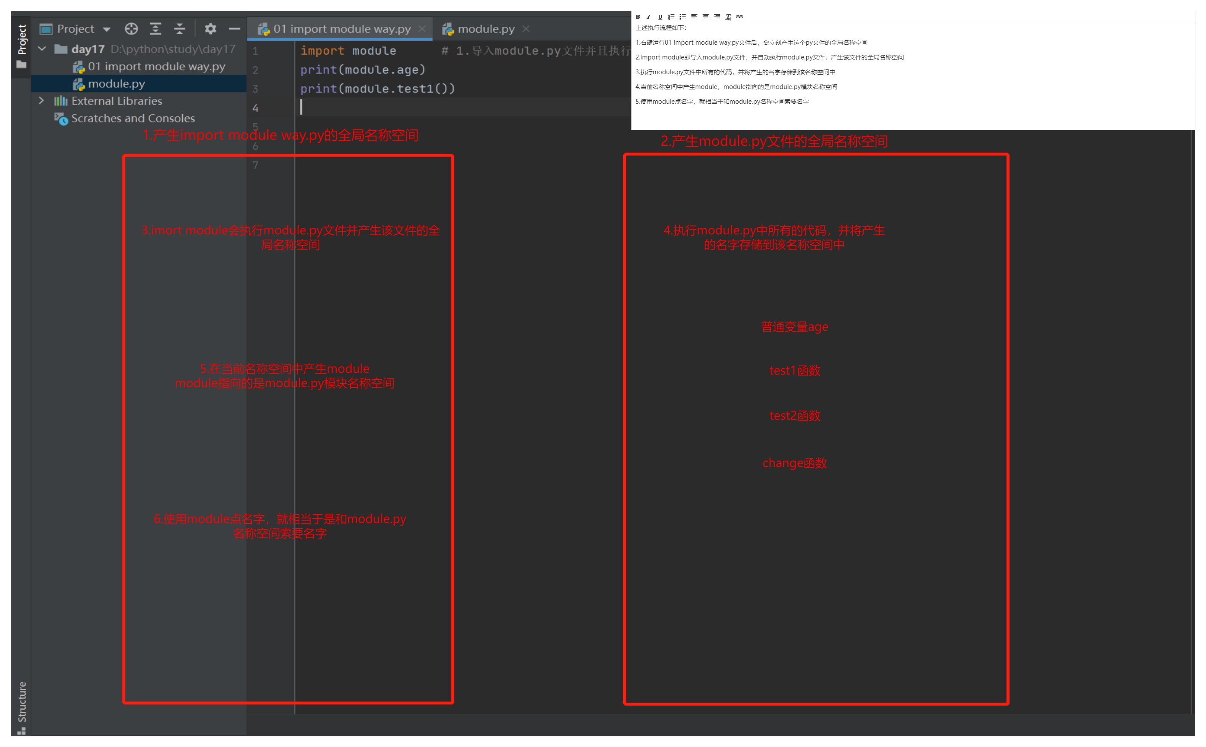Click the Expand All icon
The height and width of the screenshot is (747, 1206).
pyautogui.click(x=155, y=29)
